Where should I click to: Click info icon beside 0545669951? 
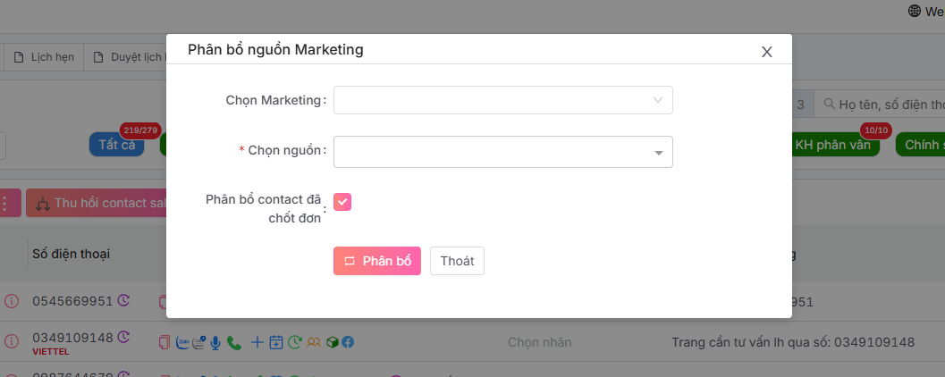[13, 302]
